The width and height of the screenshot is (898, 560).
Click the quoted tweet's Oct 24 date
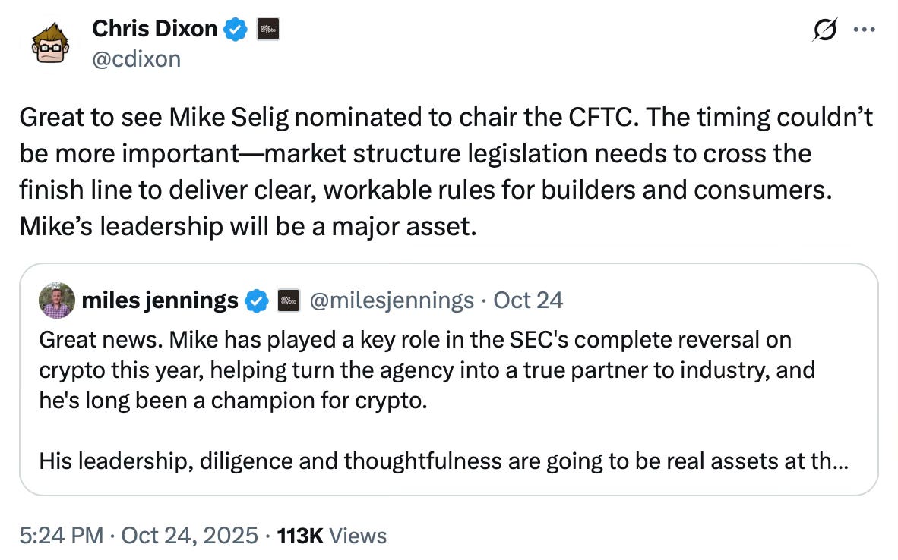[x=528, y=300]
